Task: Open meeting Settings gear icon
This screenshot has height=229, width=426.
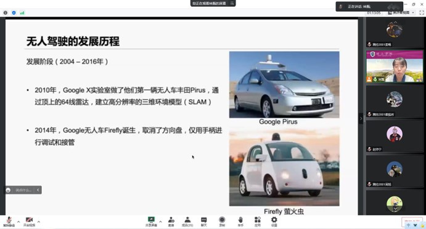Action: [274, 222]
